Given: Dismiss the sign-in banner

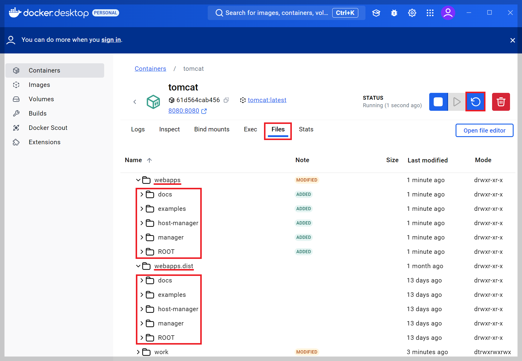Looking at the screenshot, I should click(513, 40).
